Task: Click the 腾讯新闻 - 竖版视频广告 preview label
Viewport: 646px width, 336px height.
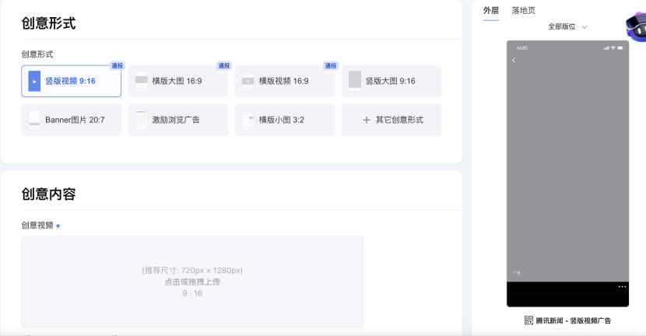Action: [x=574, y=320]
